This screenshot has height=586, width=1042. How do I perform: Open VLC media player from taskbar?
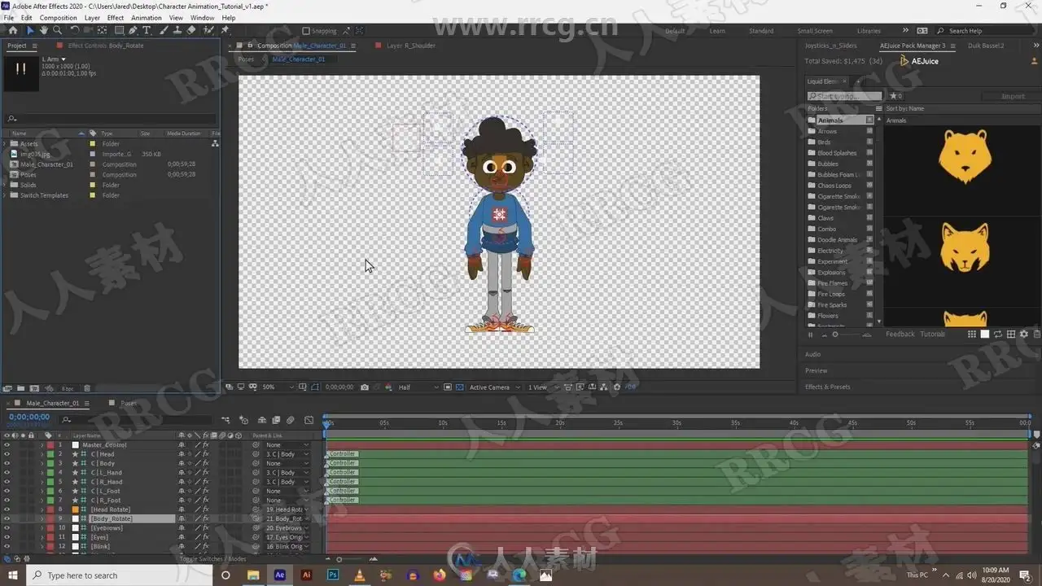359,575
